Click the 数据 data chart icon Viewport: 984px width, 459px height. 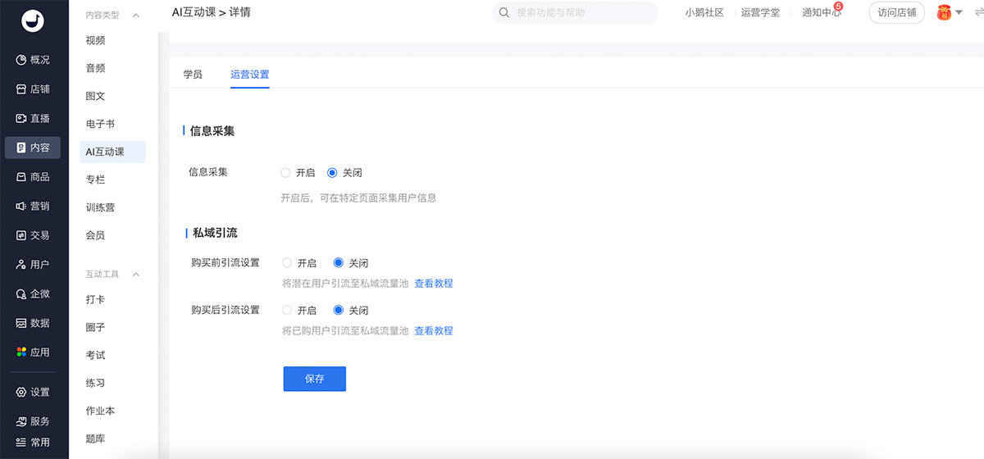click(x=21, y=324)
